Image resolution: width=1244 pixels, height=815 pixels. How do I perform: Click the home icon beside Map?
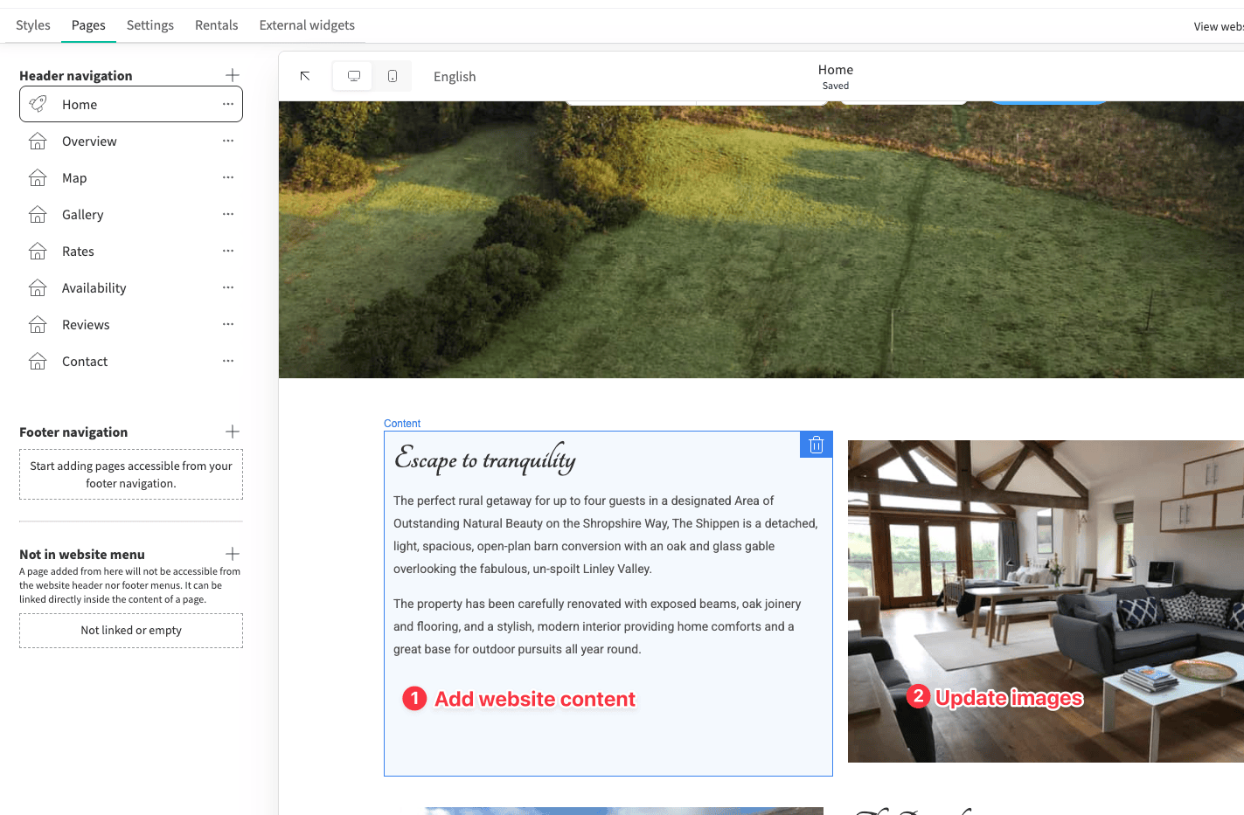click(38, 177)
